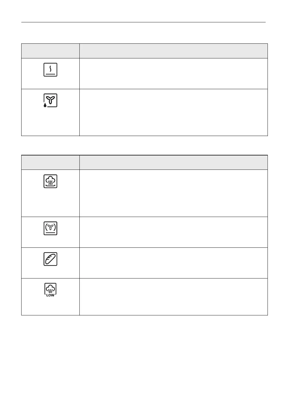Click the blank description beside LOW steam icon
This screenshot has height=407, width=287.
[173, 296]
